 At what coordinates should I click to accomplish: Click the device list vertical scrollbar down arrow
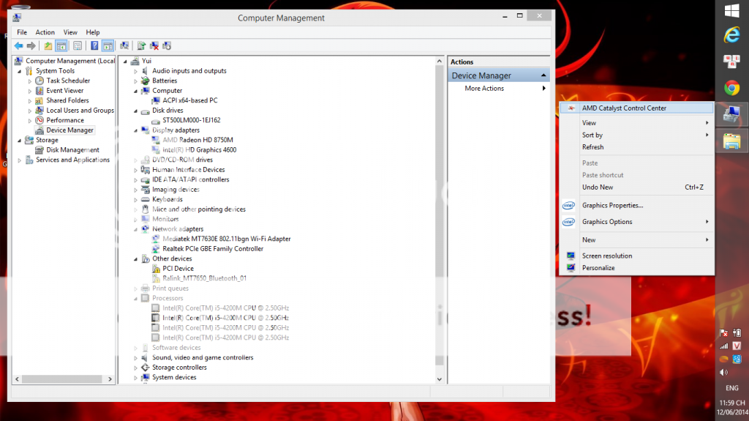(x=439, y=379)
